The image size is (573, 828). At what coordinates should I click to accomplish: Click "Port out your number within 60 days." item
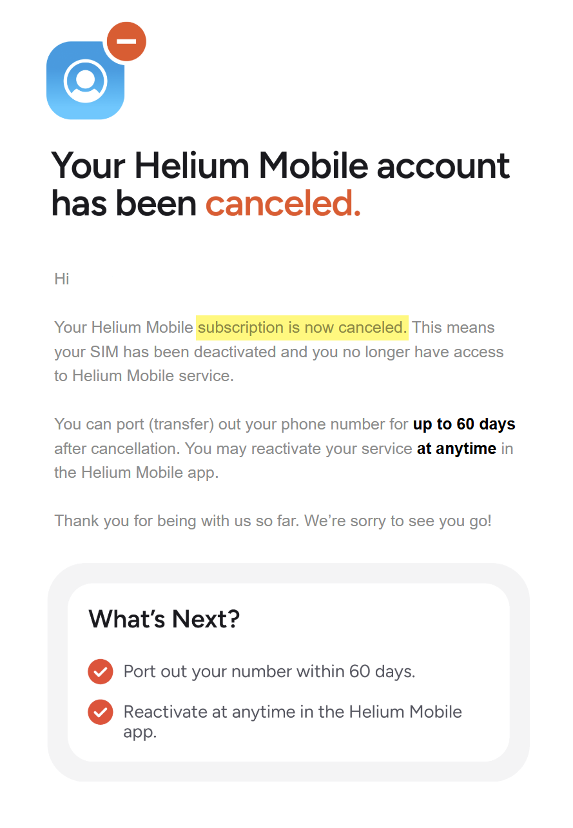[269, 671]
